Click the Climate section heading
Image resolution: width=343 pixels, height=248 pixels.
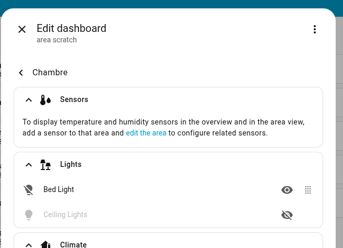(x=73, y=244)
